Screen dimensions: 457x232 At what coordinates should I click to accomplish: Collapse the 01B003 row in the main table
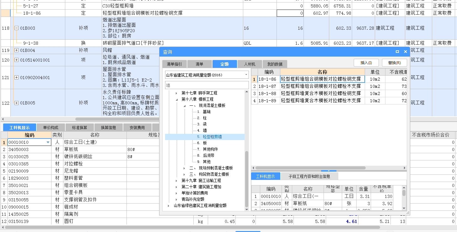pyautogui.click(x=16, y=28)
